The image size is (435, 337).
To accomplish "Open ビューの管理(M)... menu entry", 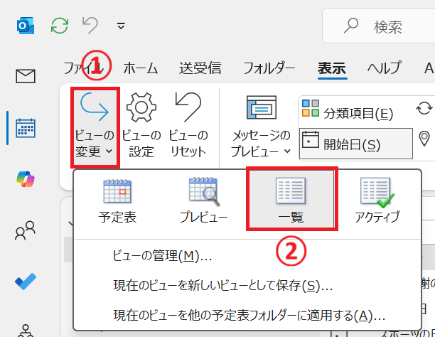I will tap(162, 256).
